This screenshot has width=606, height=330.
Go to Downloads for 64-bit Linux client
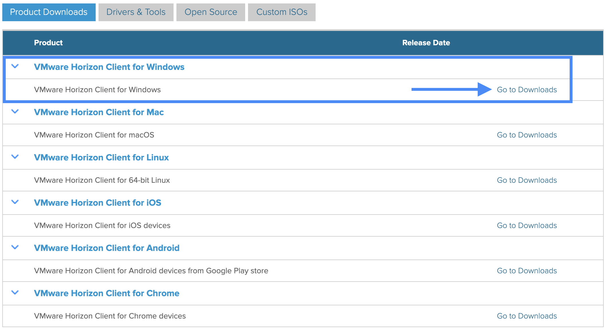[x=527, y=180]
